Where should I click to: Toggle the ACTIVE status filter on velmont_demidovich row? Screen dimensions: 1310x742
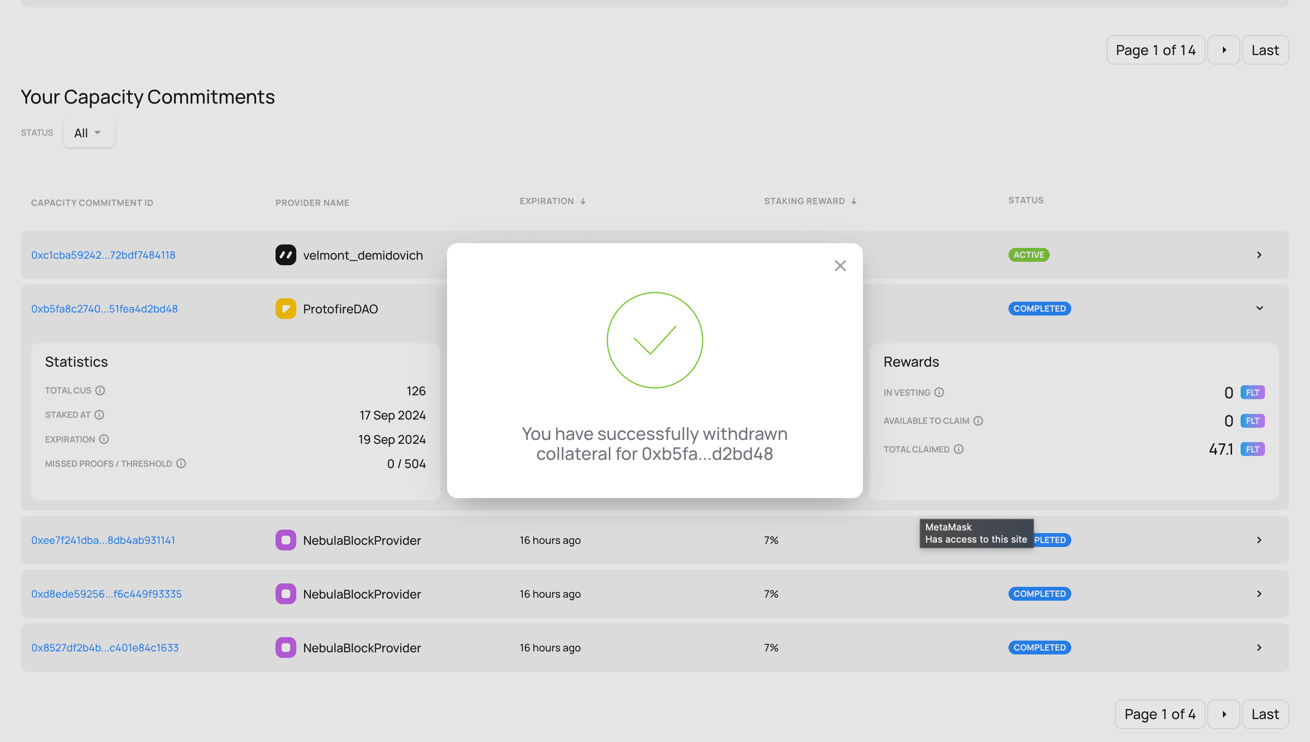pos(1028,254)
